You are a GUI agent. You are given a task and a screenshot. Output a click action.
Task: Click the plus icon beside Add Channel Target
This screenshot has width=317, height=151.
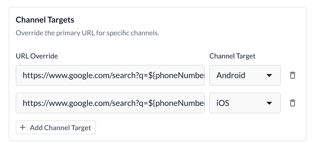coord(23,127)
